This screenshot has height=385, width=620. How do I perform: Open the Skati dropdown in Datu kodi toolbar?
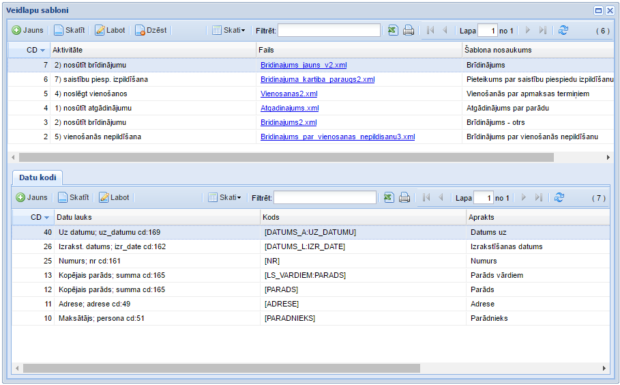223,197
